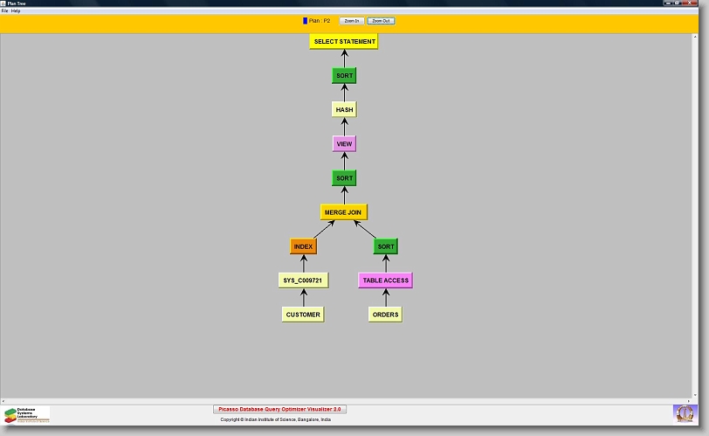
Task: Click the pink VIEW node
Action: click(344, 144)
